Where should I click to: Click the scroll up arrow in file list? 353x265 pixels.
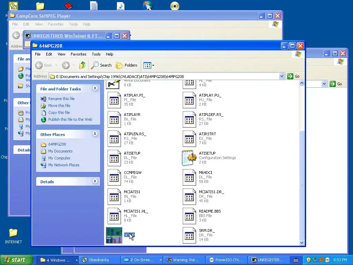coord(302,83)
